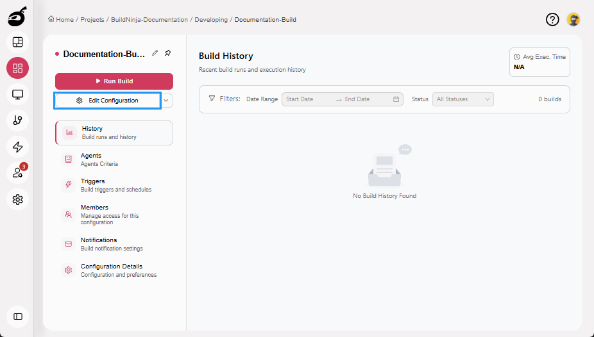Click the filter funnel icon

212,98
